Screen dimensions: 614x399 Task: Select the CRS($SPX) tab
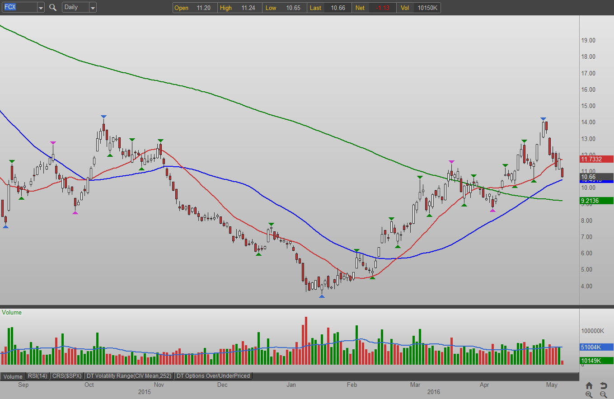point(67,376)
